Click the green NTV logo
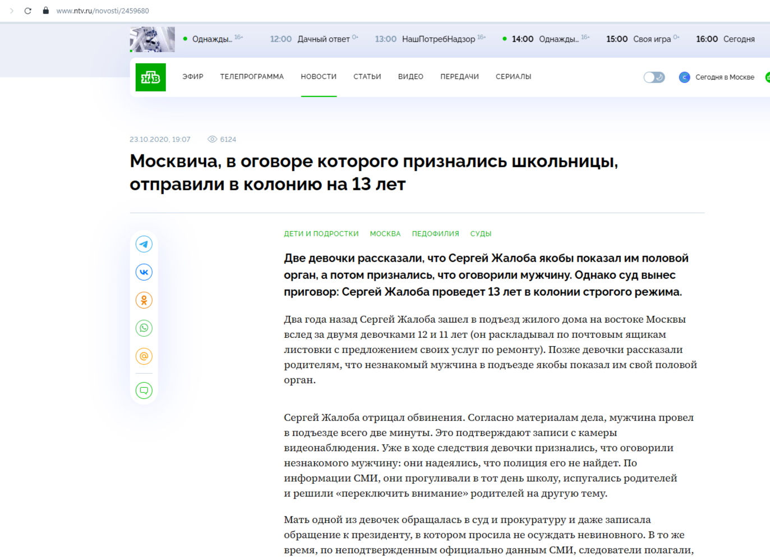This screenshot has height=559, width=770. [x=151, y=77]
